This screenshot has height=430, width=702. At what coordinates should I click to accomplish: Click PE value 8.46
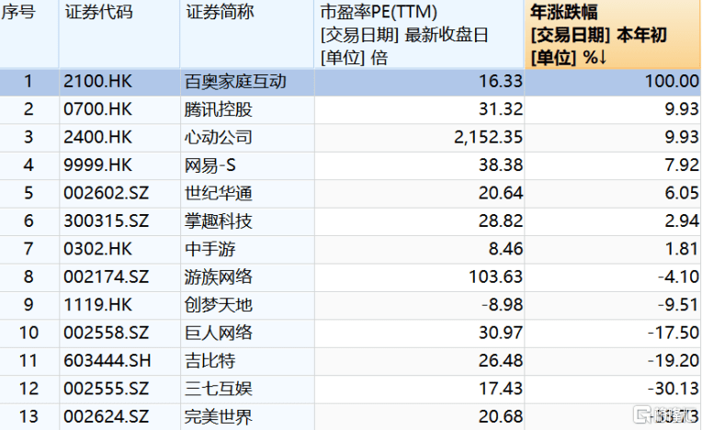[505, 249]
